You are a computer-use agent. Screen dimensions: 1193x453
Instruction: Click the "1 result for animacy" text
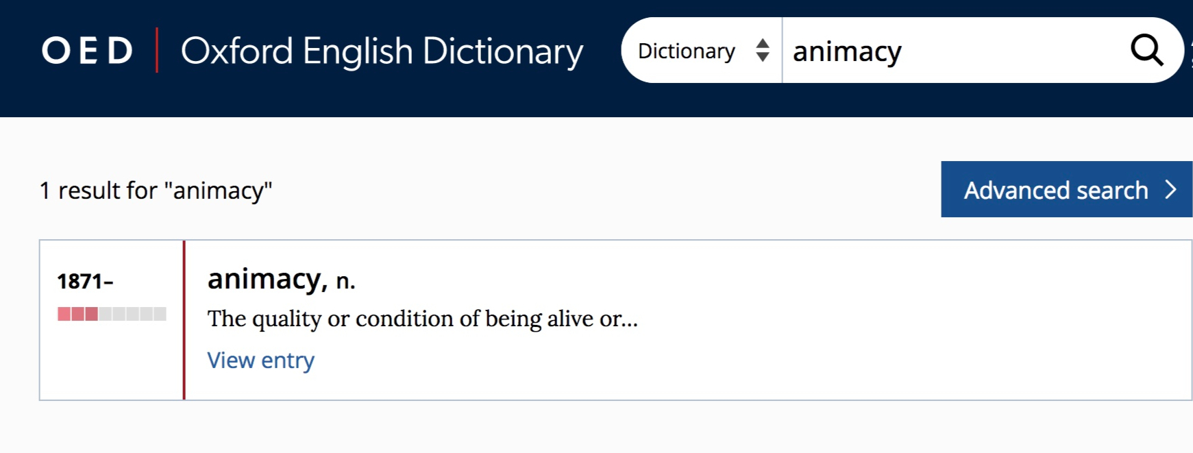coord(156,191)
